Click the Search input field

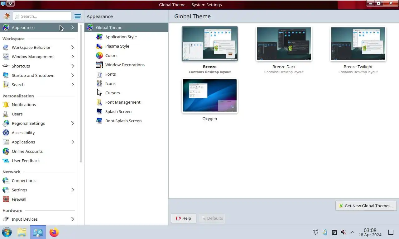[x=42, y=16]
